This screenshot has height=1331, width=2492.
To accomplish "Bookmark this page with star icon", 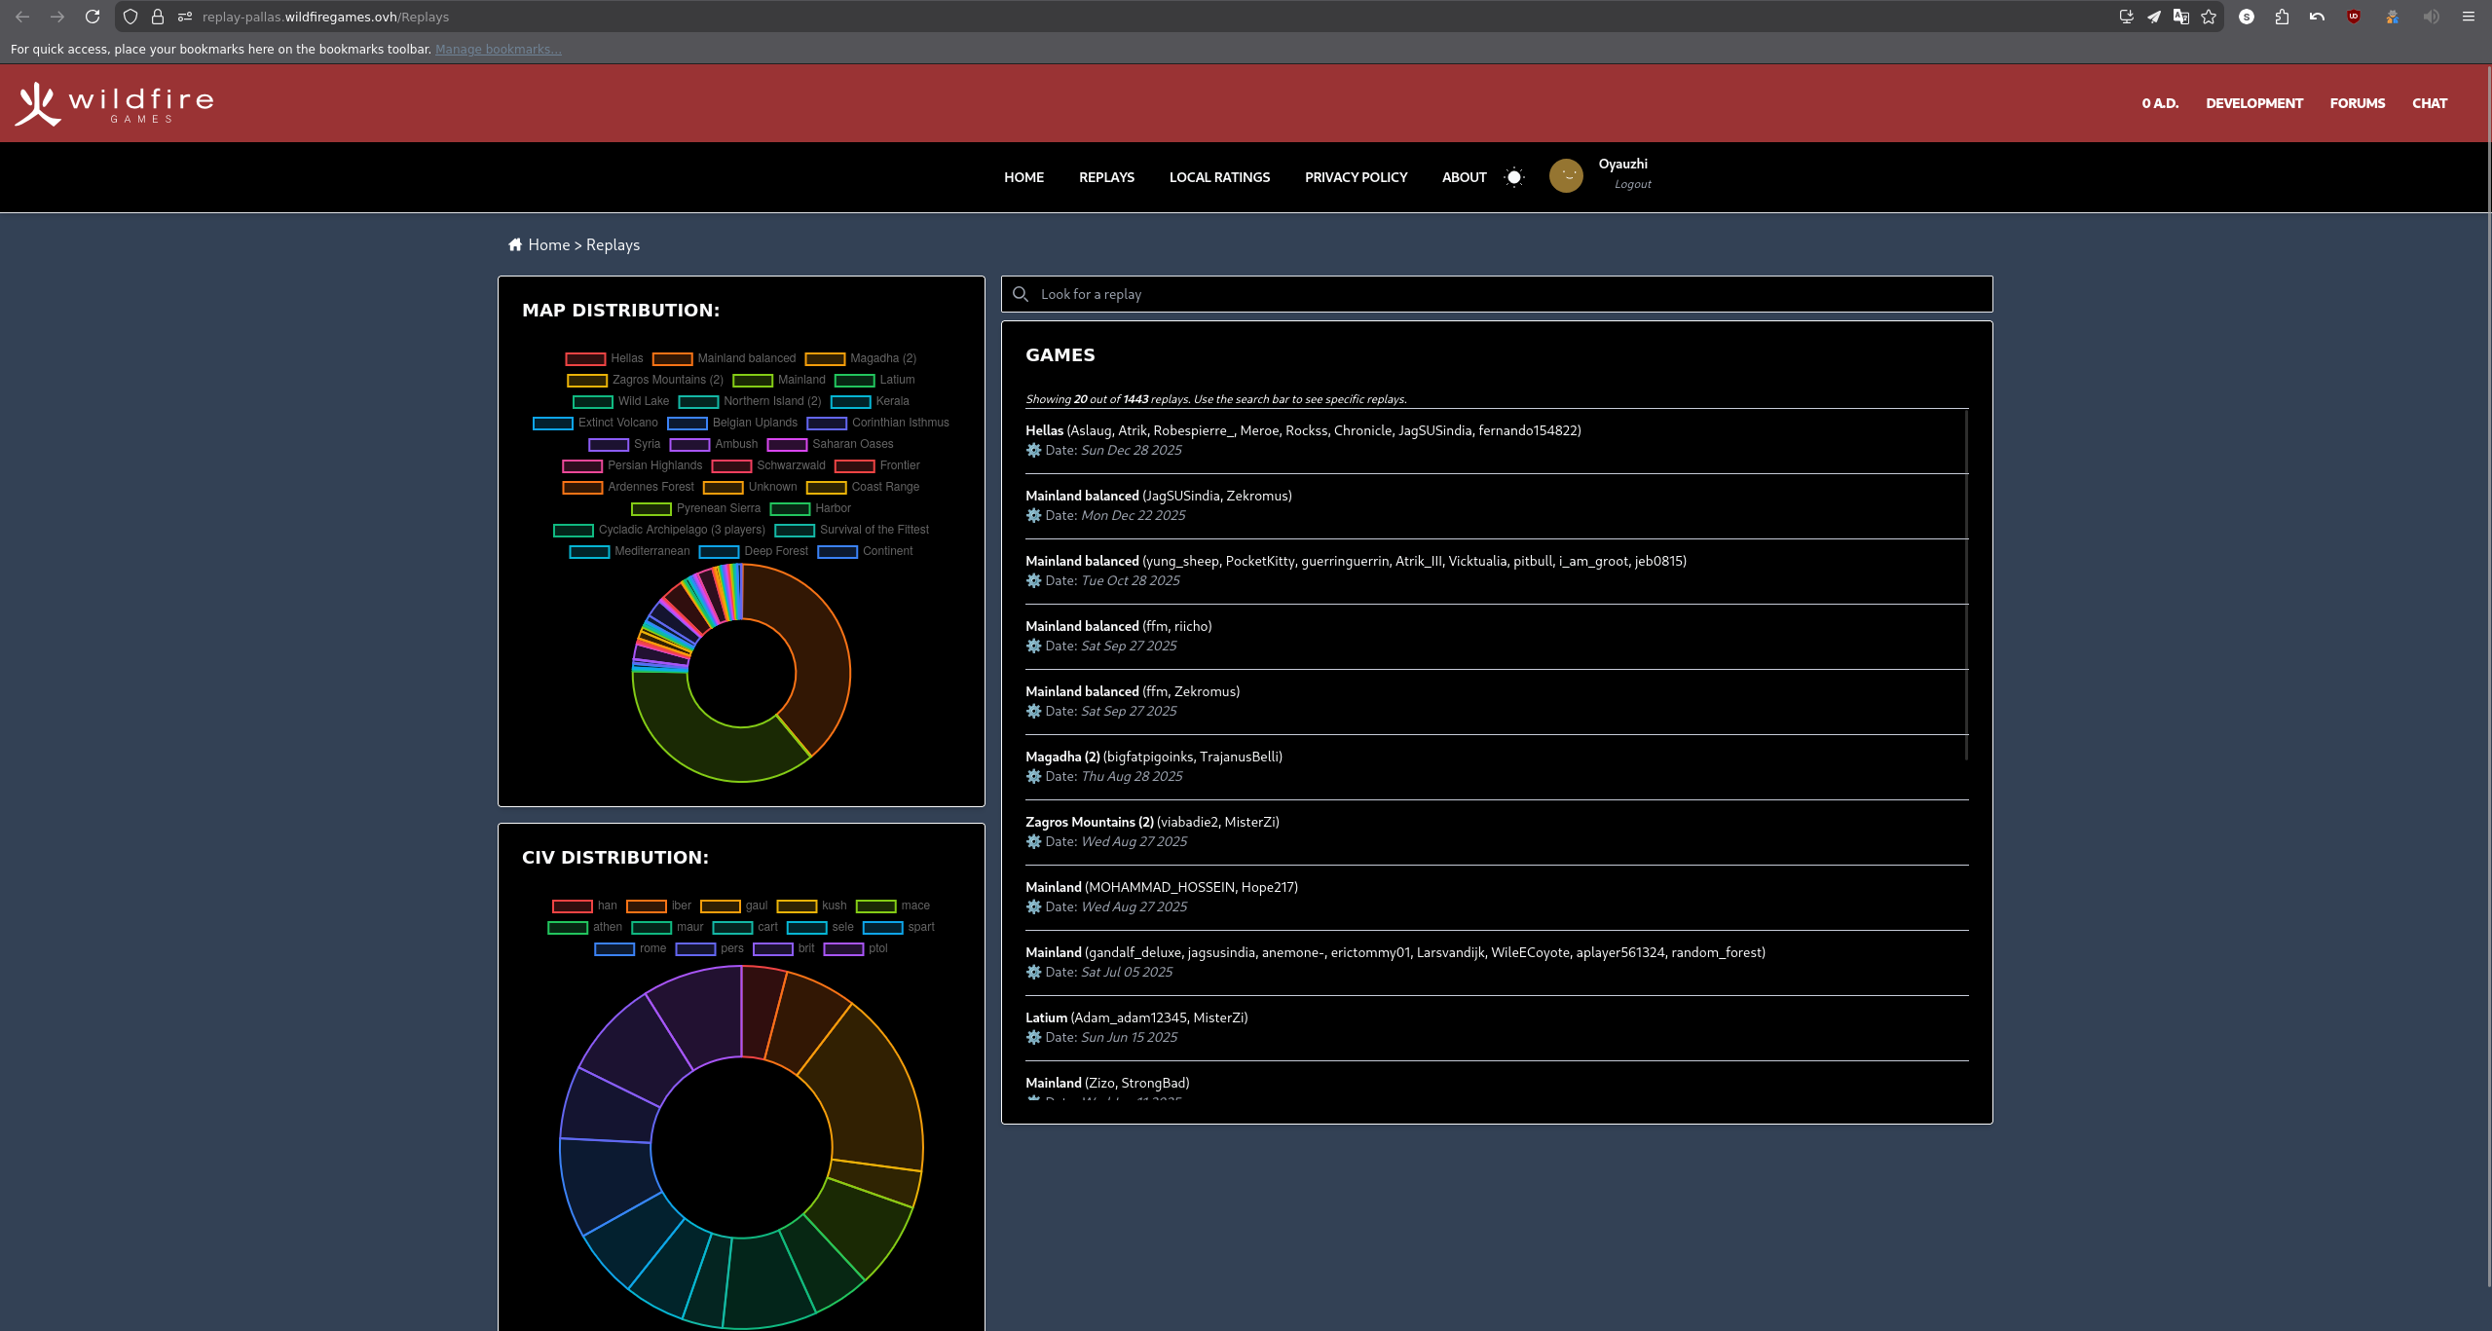I will 2209,17.
